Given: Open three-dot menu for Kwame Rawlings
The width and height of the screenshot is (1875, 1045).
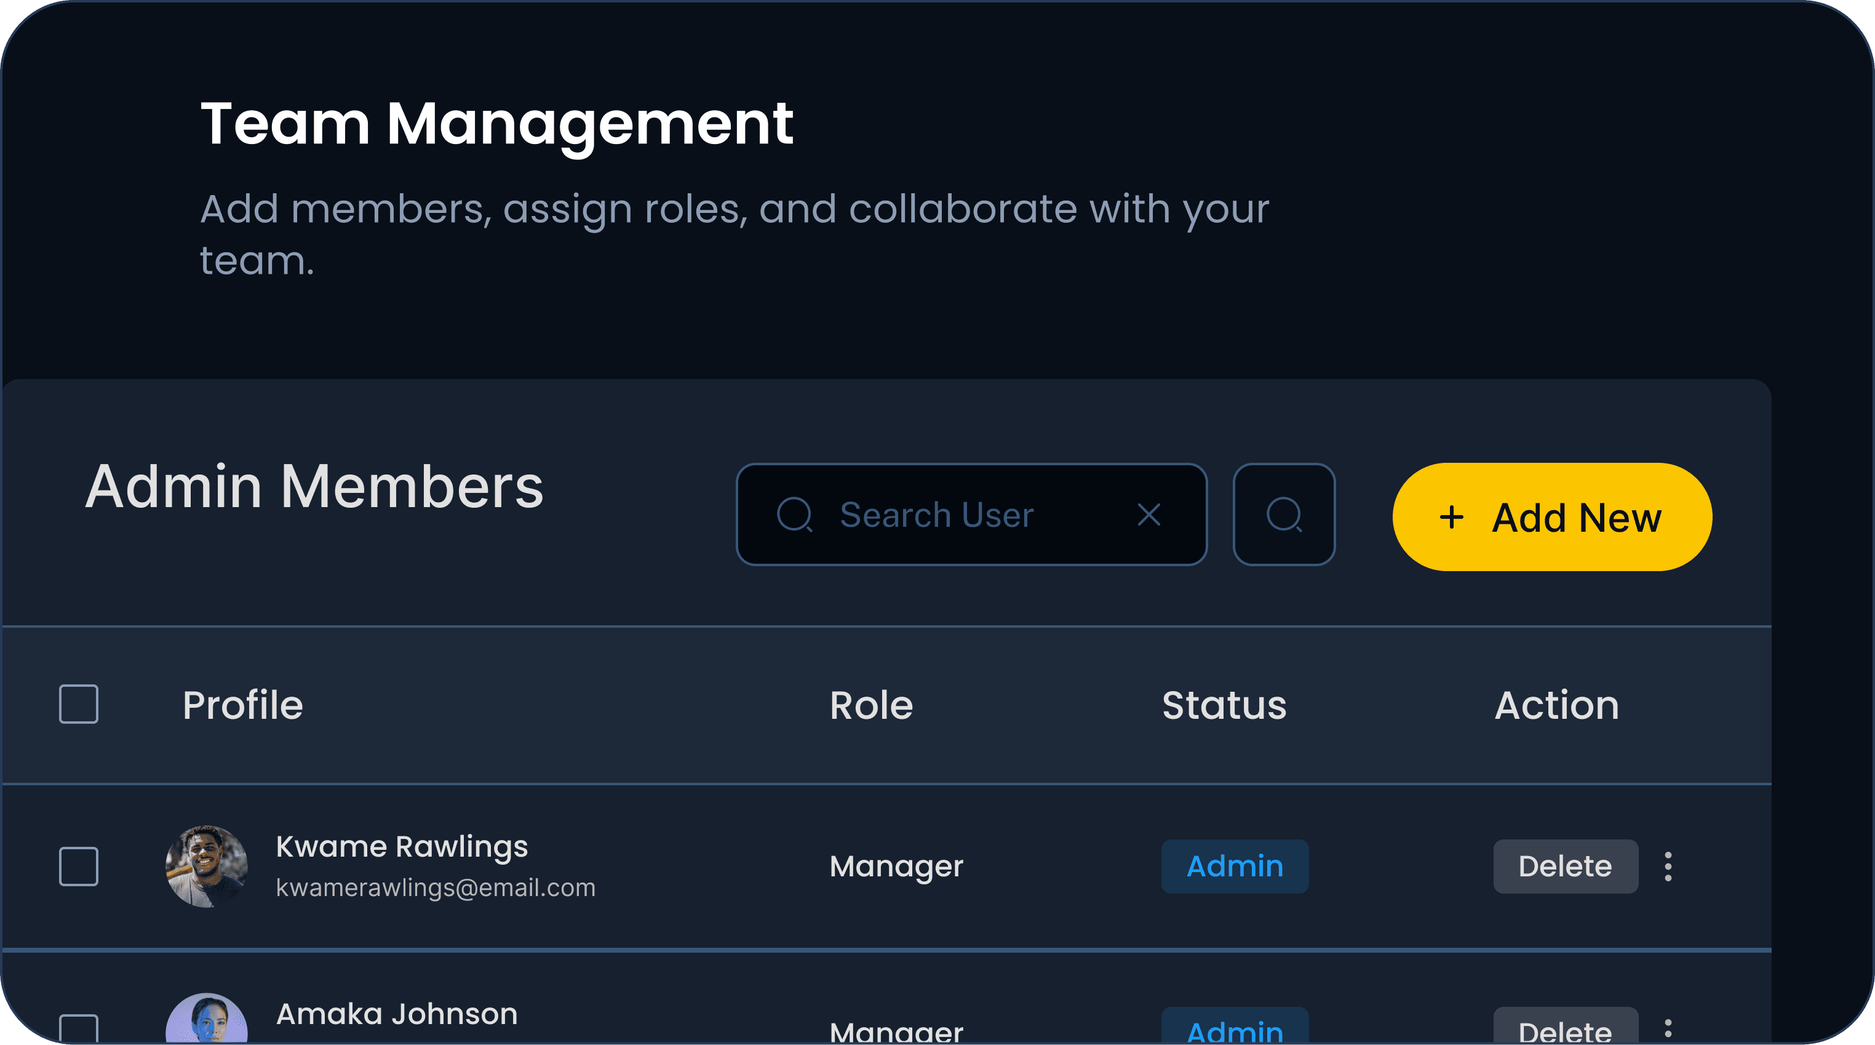Looking at the screenshot, I should 1668,867.
